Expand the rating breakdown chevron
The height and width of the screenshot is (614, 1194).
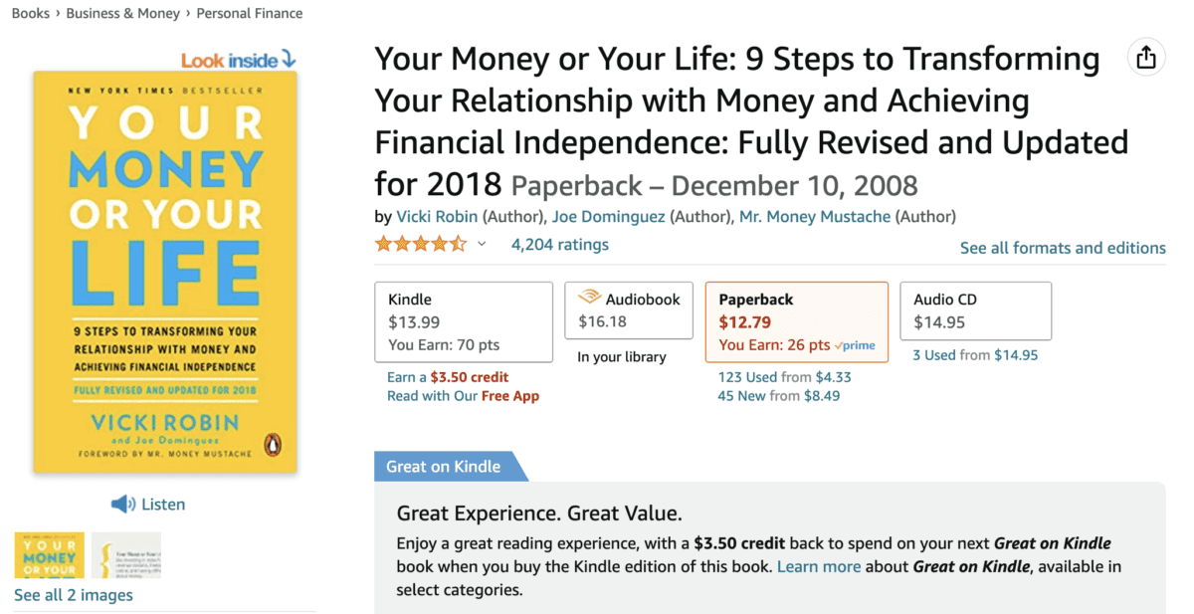(482, 245)
